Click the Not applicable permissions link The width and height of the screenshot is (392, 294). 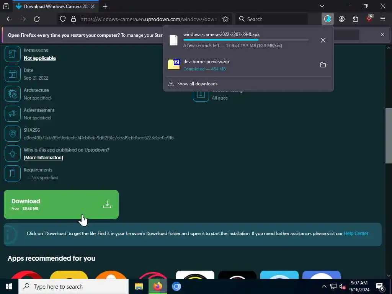(40, 58)
